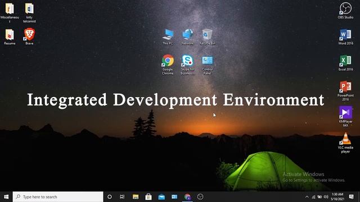Open Cortana from the taskbar circle
The width and height of the screenshot is (360, 202).
(x=110, y=197)
